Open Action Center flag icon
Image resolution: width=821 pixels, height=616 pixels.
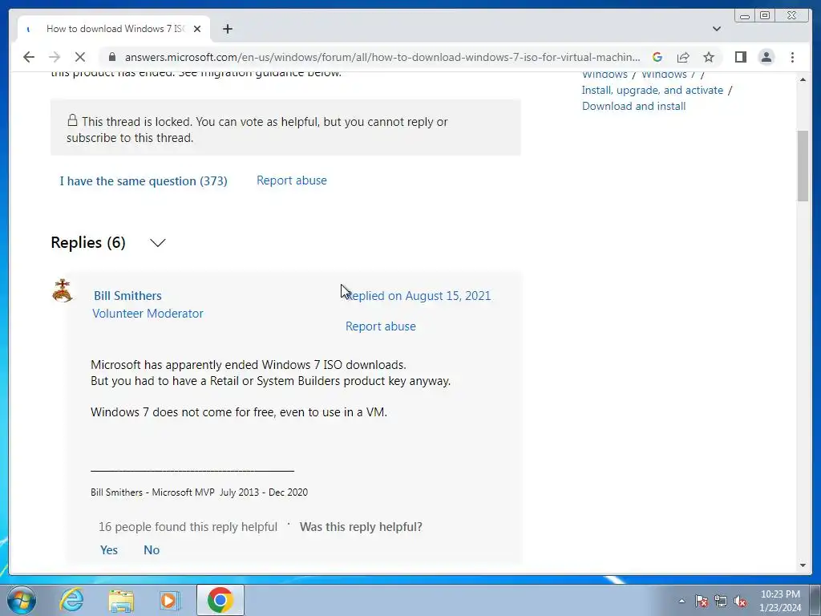point(702,601)
